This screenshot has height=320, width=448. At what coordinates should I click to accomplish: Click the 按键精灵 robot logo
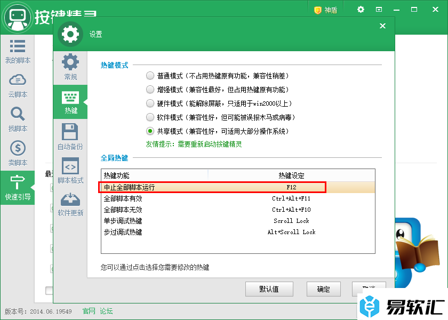(x=18, y=17)
